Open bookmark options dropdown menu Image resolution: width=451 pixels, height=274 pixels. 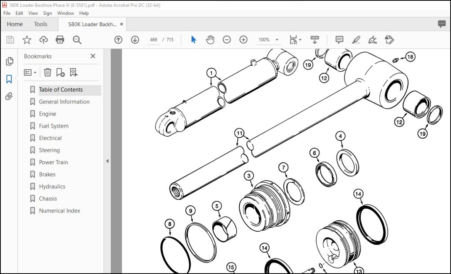(x=30, y=72)
